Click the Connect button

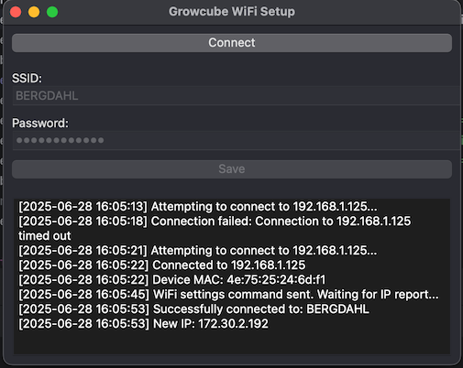(232, 43)
